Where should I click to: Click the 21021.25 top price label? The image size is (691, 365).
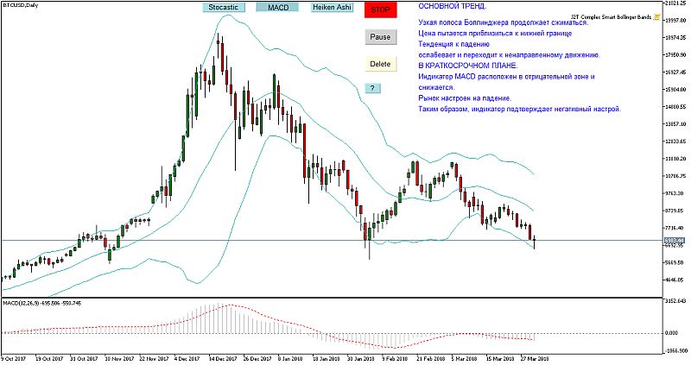[x=675, y=3]
